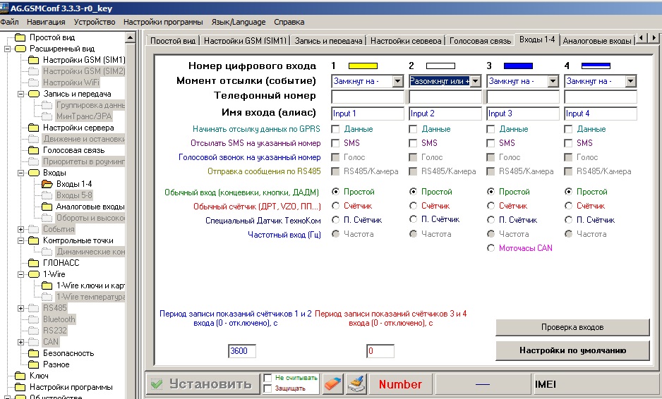Click the Контрольные точки folder icon
662x399 pixels.
pos(33,240)
